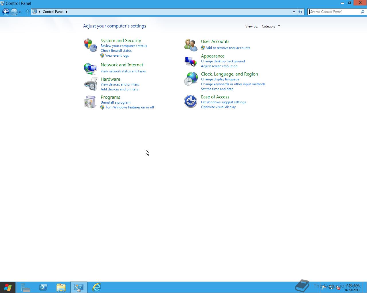The height and width of the screenshot is (293, 367).
Task: Go back with the Back arrow button
Action: coord(6,12)
